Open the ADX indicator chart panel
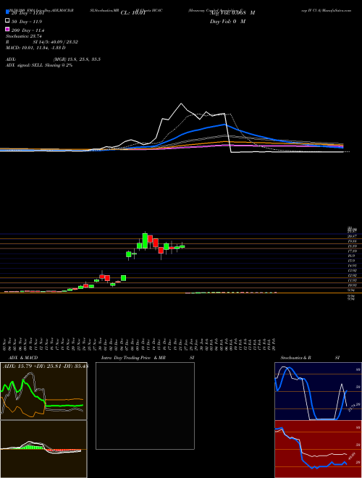Viewport: 362px width, 478px height. [x=43, y=391]
